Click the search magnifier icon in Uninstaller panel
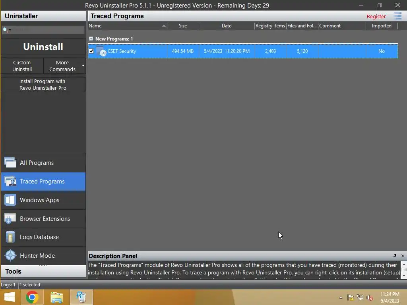 point(5,30)
